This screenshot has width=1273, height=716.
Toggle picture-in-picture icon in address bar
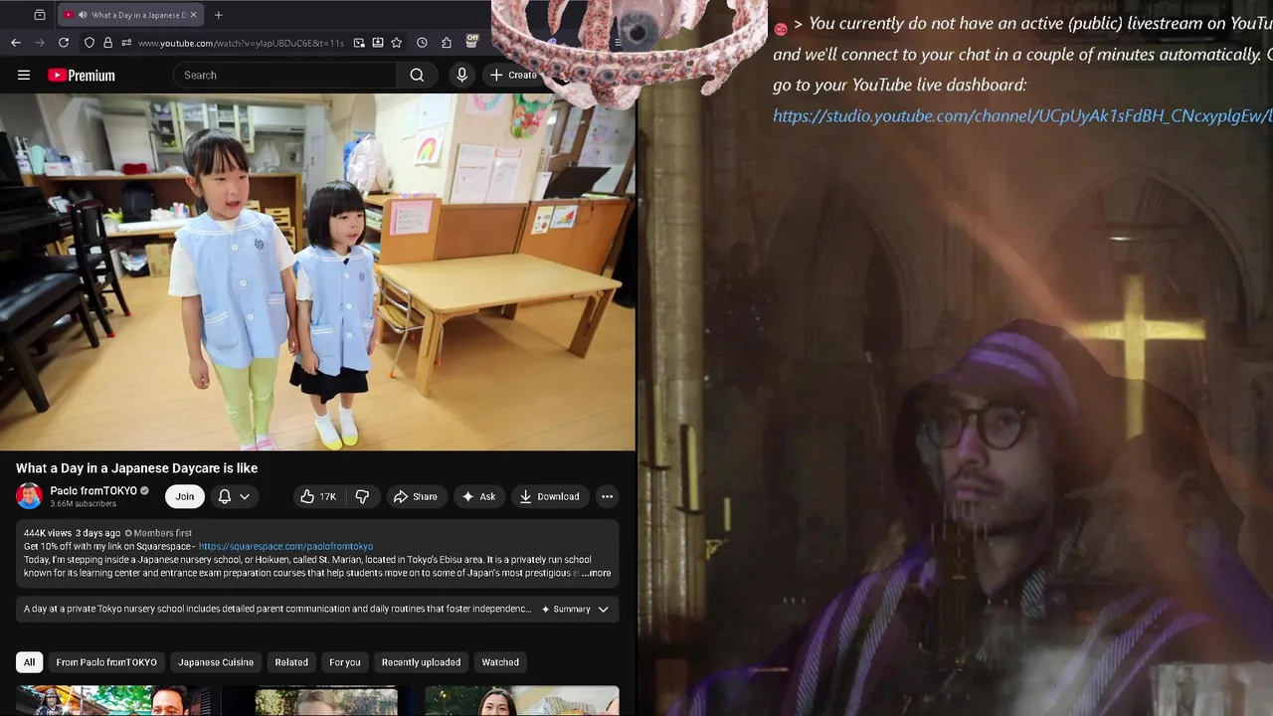pyautogui.click(x=359, y=43)
